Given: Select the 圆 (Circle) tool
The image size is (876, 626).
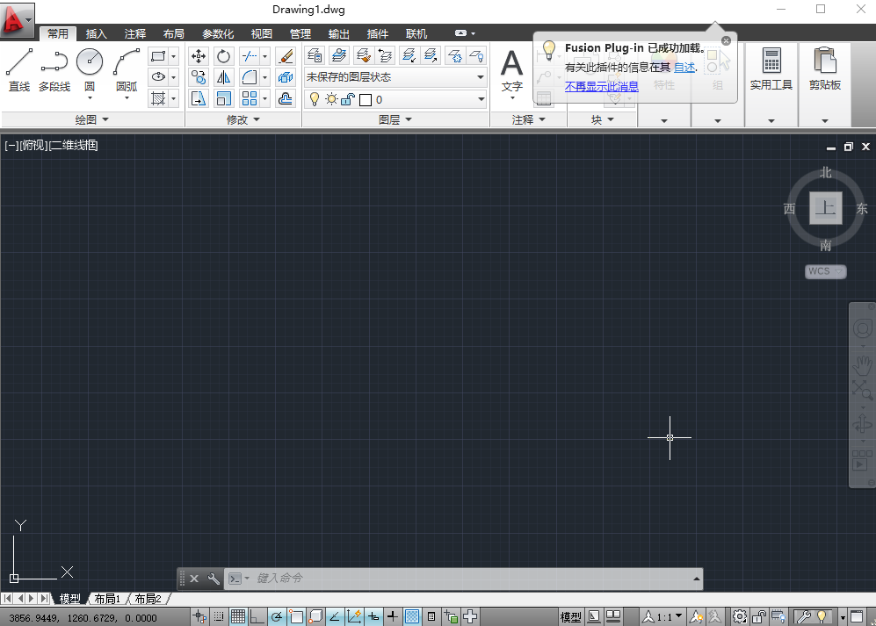Looking at the screenshot, I should point(89,61).
